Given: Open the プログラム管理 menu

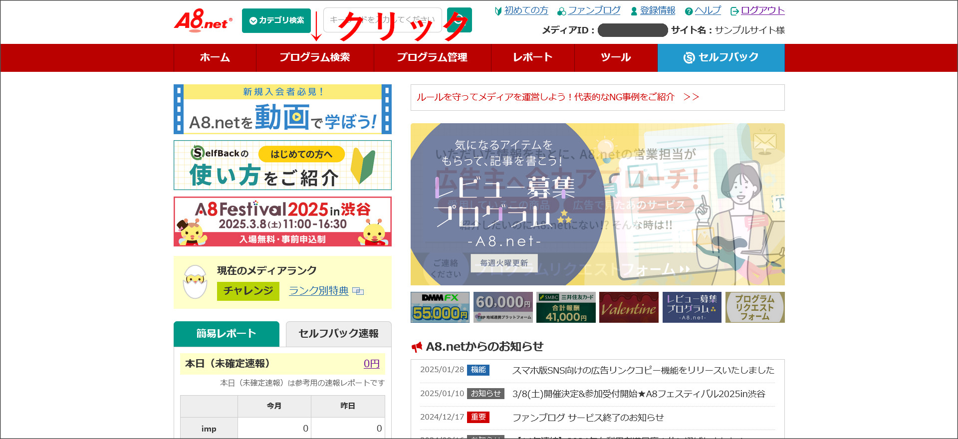Looking at the screenshot, I should (x=433, y=58).
